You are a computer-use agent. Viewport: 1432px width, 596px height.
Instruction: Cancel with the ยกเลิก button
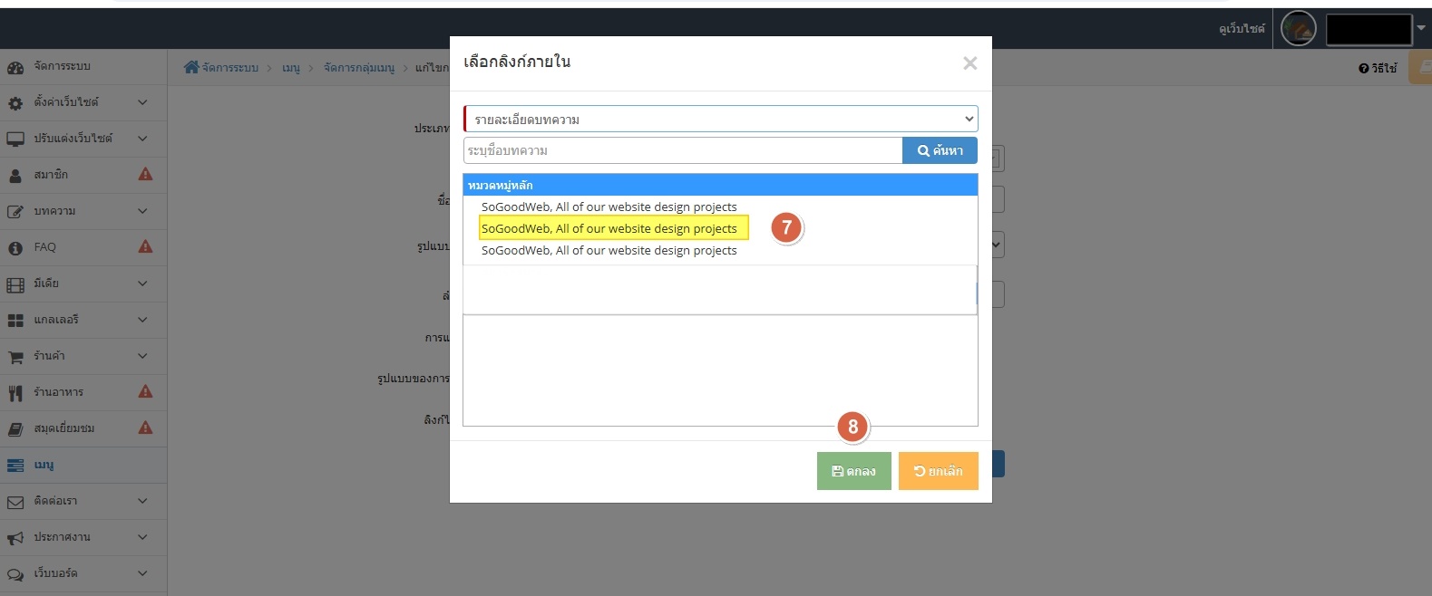point(938,471)
